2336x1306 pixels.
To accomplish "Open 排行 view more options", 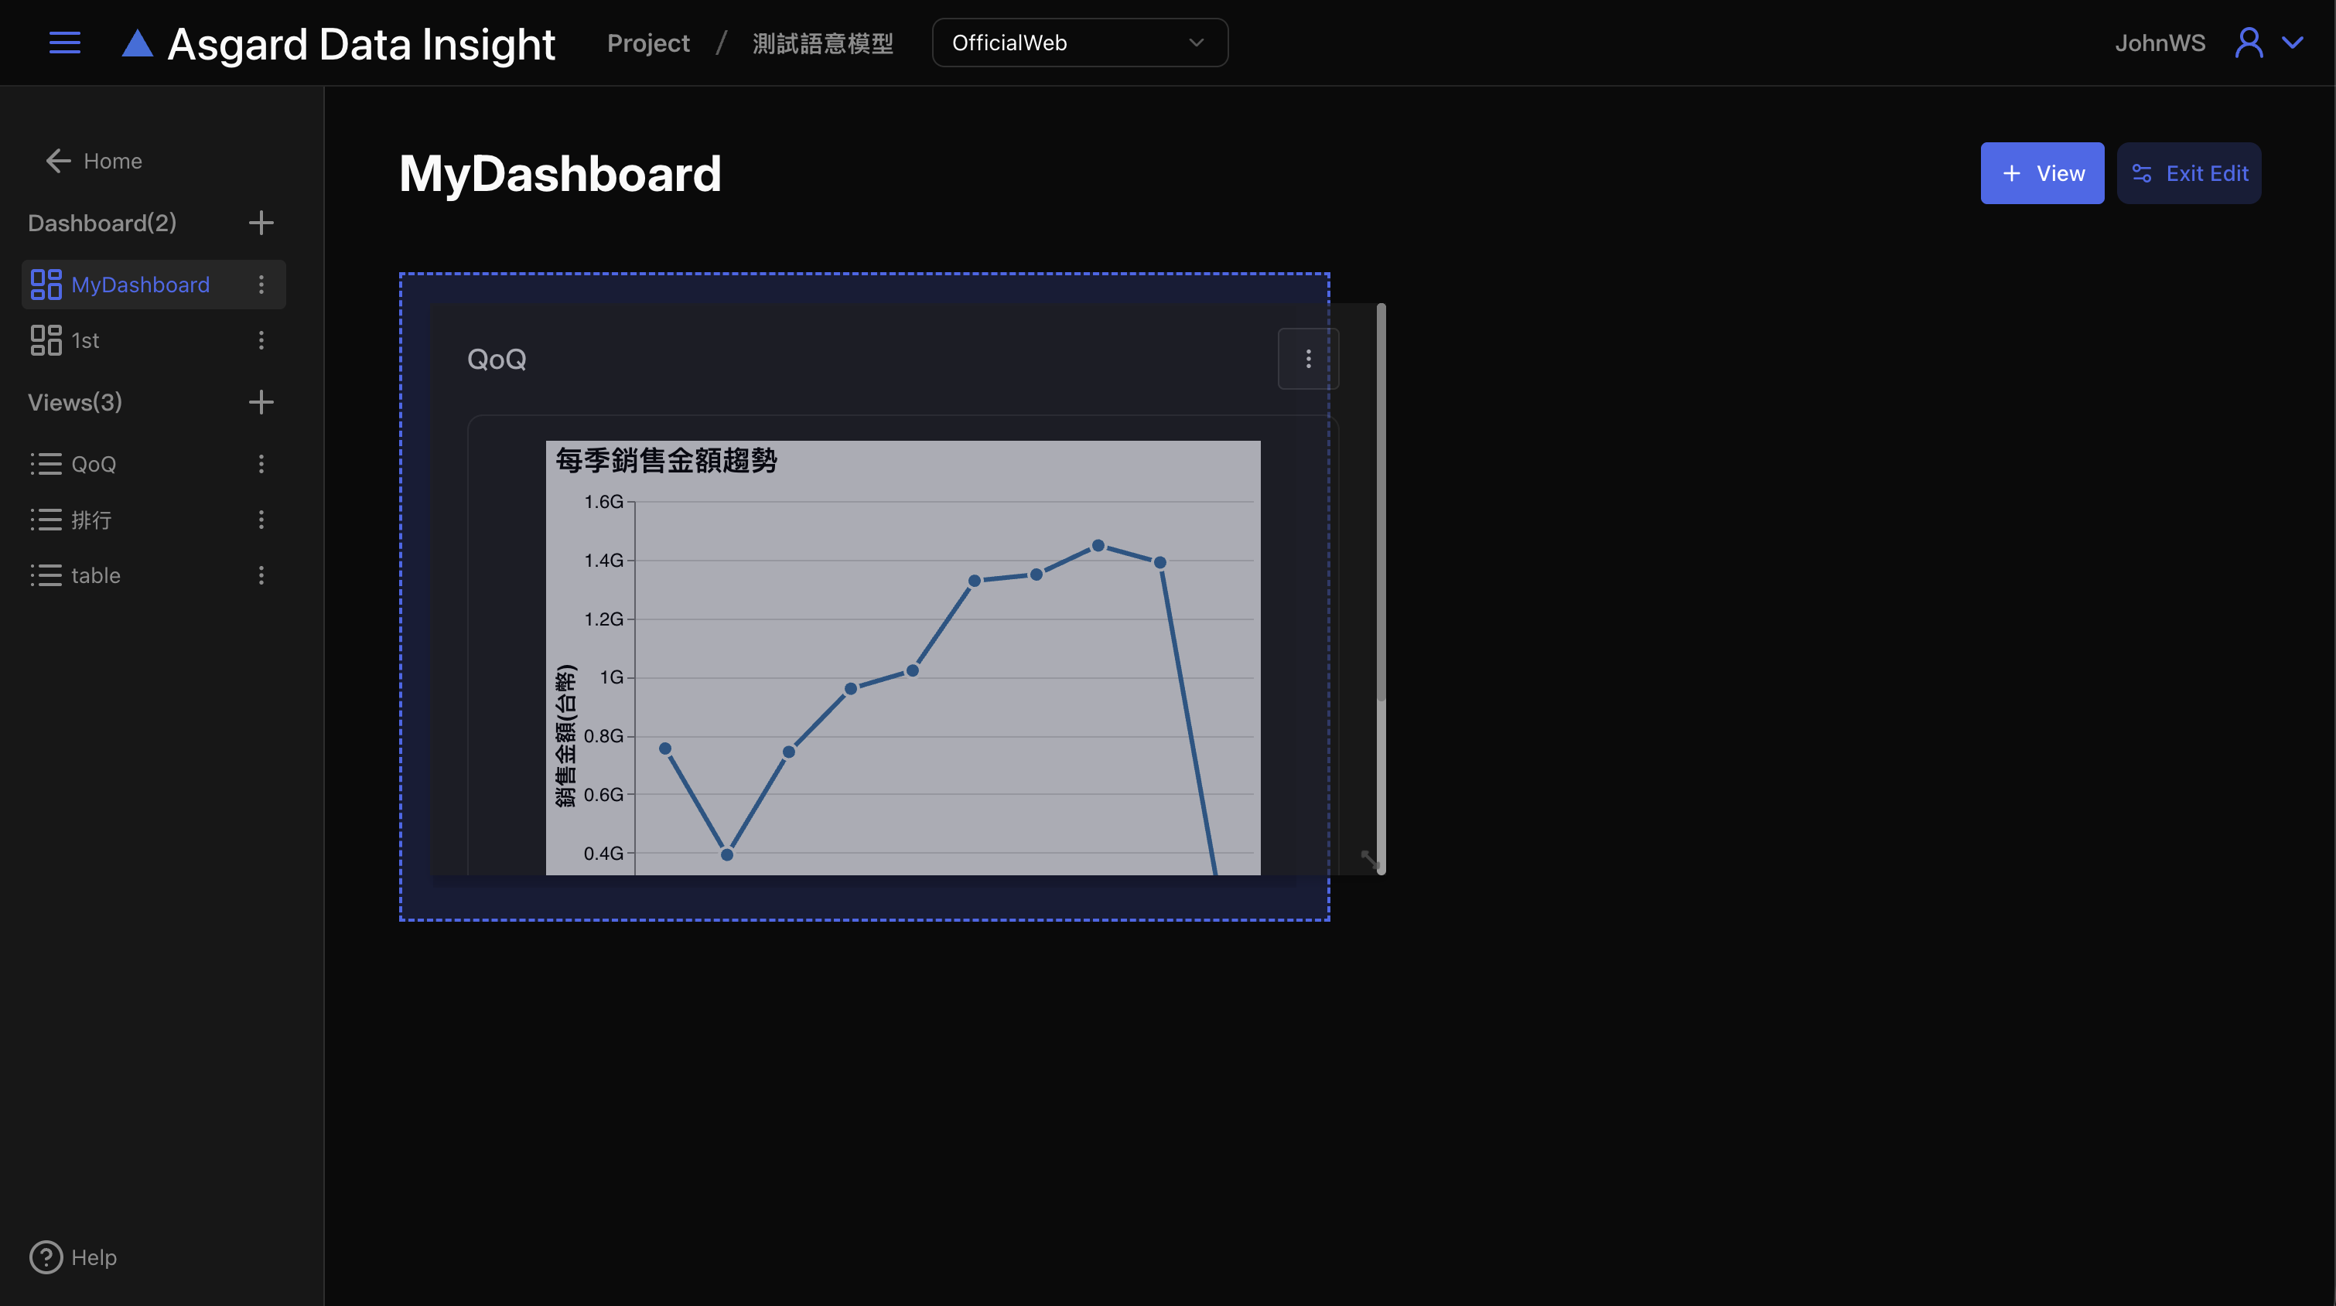I will click(x=261, y=520).
